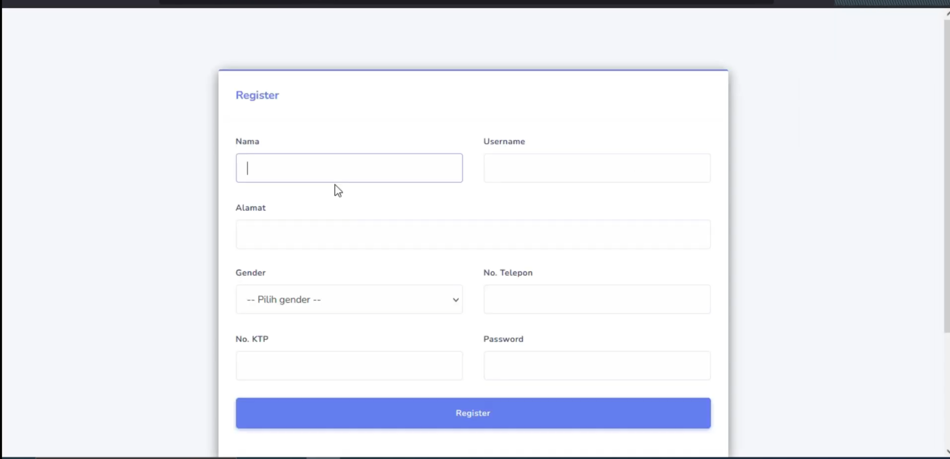Click the page's vertical scrollbar thumb
950x459 pixels.
947,176
